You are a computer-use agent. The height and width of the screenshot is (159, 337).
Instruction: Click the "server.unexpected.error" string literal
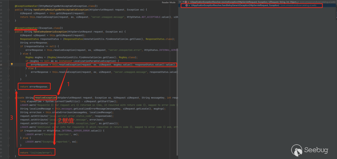click(x=125, y=50)
